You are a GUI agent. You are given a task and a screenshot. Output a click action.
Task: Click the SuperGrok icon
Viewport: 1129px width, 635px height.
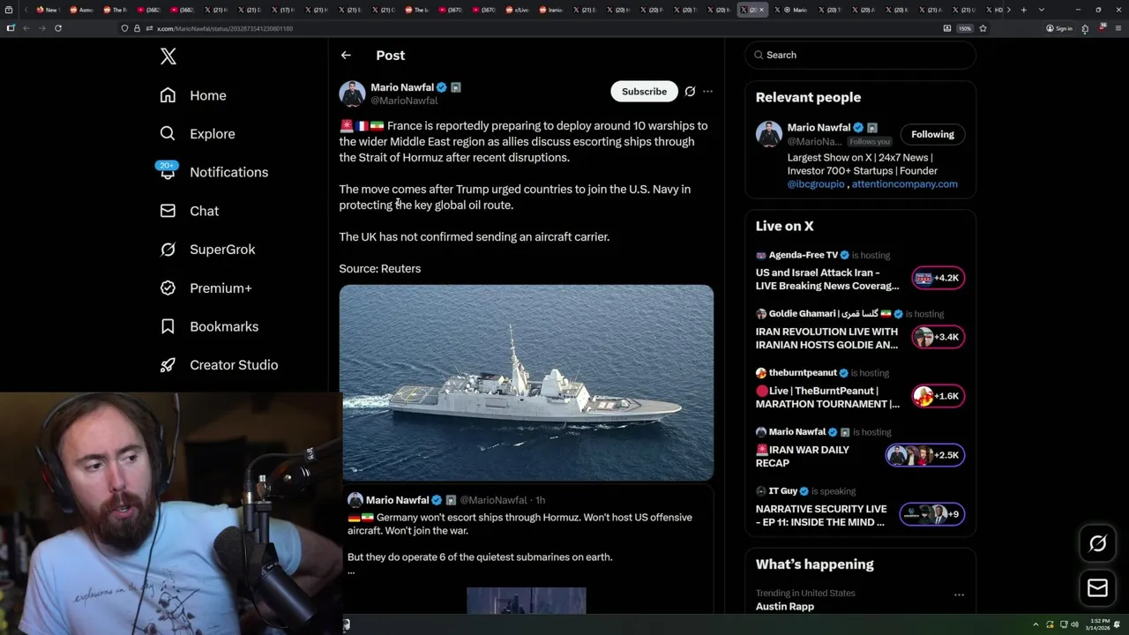[168, 250]
